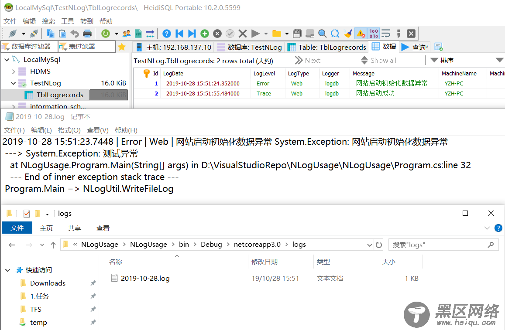Switch to the 查询* tab
The width and height of the screenshot is (505, 330).
coord(415,47)
